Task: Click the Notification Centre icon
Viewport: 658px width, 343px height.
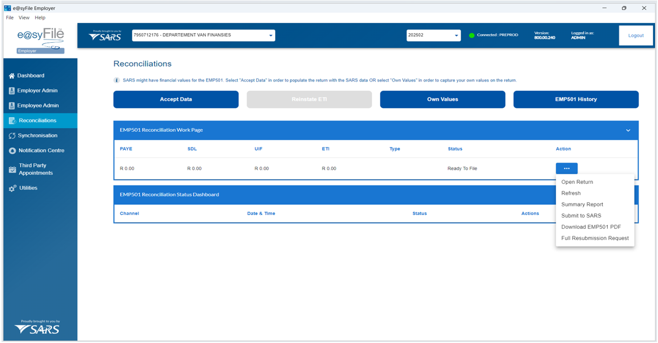Action: (12, 151)
